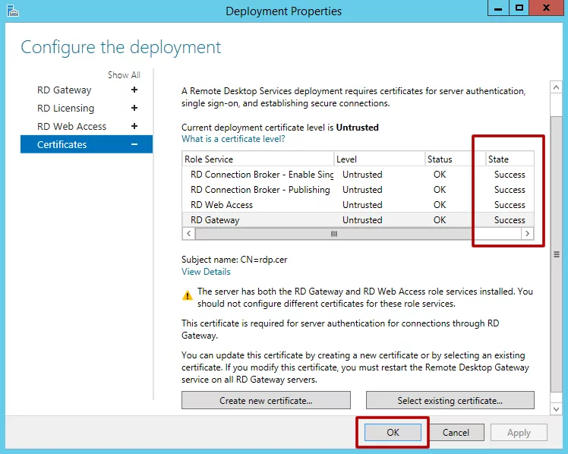Open RD Licensing in the left navigation
Viewport: 568px width, 454px height.
tap(66, 108)
